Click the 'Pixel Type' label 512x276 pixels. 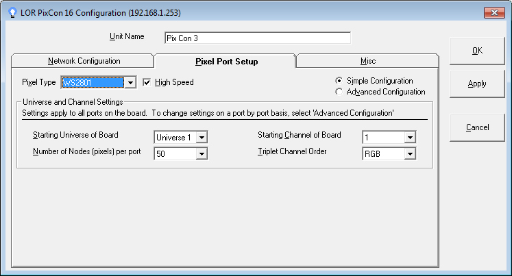pos(39,83)
